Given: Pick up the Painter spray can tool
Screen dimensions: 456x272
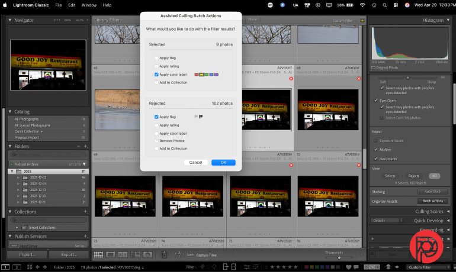Looking at the screenshot, I should (x=164, y=255).
